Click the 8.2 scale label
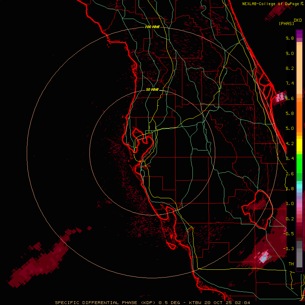 coord(290,68)
